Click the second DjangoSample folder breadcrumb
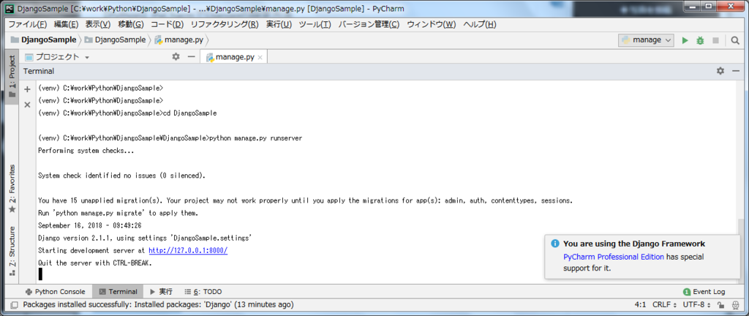Screen dimensions: 749x316 tap(115, 40)
